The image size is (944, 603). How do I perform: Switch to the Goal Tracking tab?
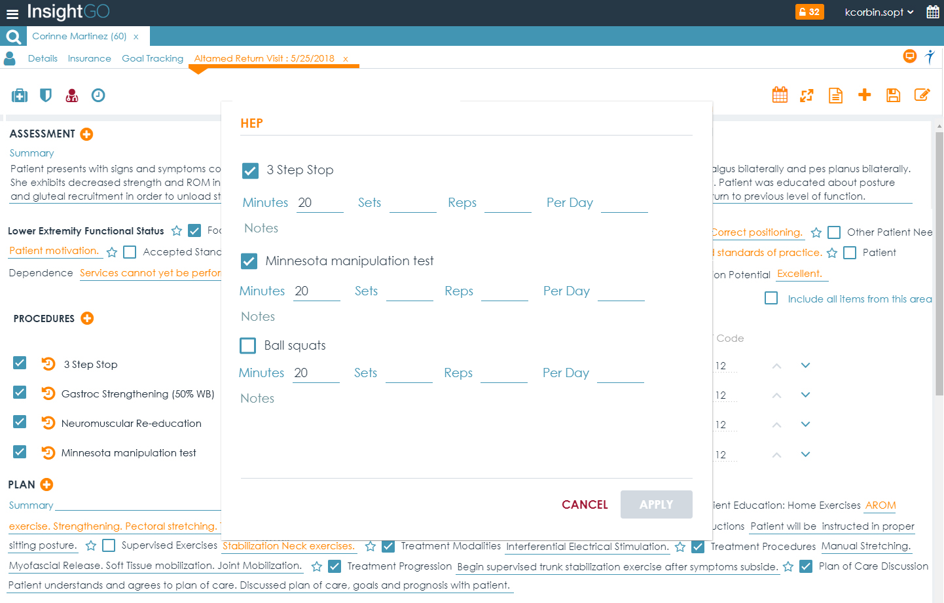(x=153, y=58)
